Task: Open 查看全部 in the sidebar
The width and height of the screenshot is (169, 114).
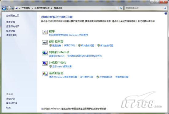Action: [10, 22]
